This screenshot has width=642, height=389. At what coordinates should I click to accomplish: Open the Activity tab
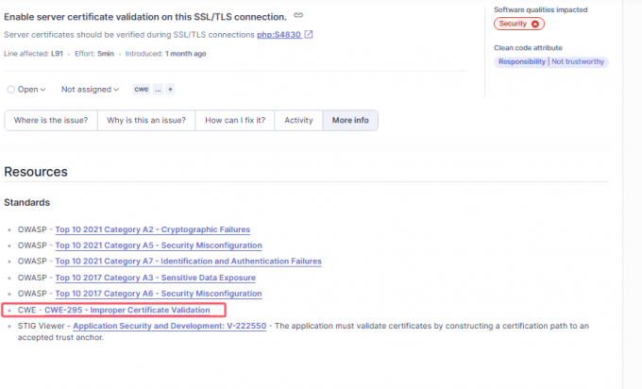[x=298, y=121]
